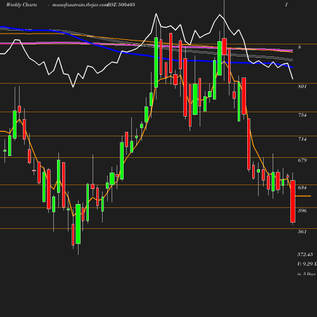The width and height of the screenshot is (317, 317).
Task: Click the 596 price level label
Action: point(302,210)
